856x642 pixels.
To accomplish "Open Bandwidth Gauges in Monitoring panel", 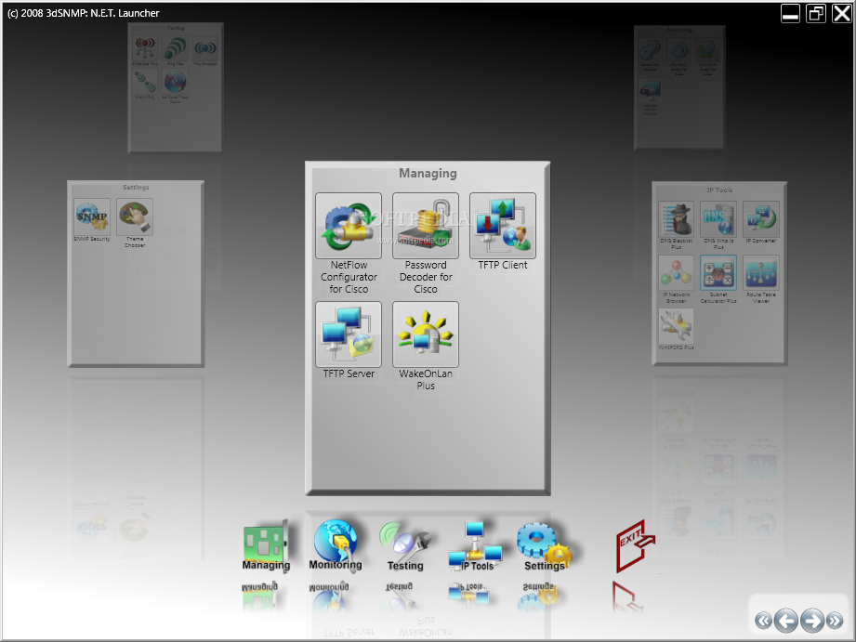I will click(x=651, y=51).
